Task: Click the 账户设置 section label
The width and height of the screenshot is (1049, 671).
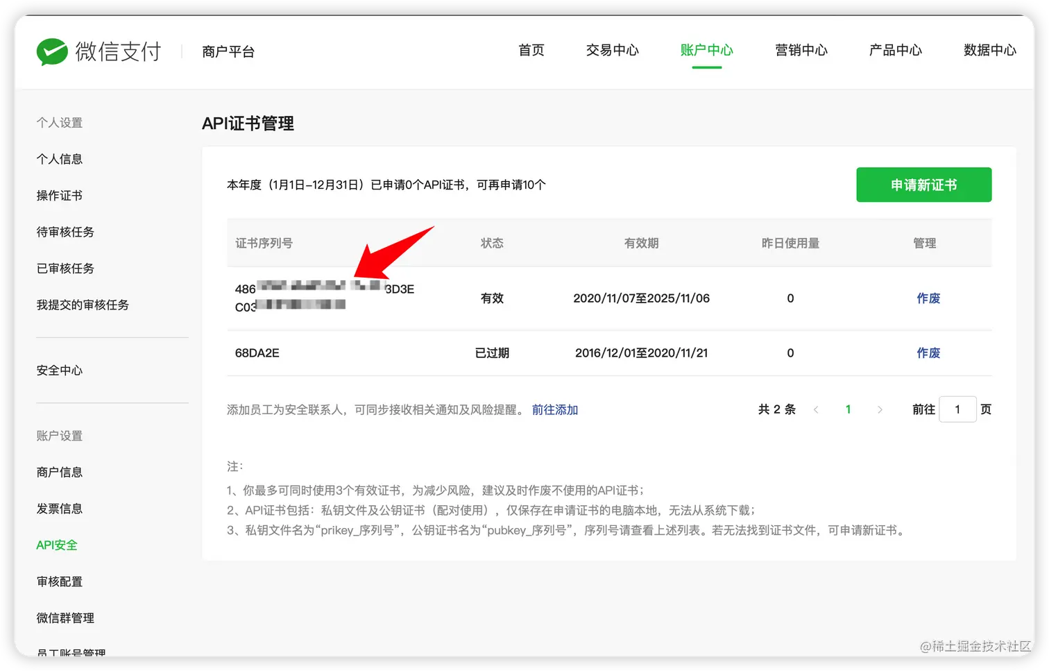Action: coord(60,436)
